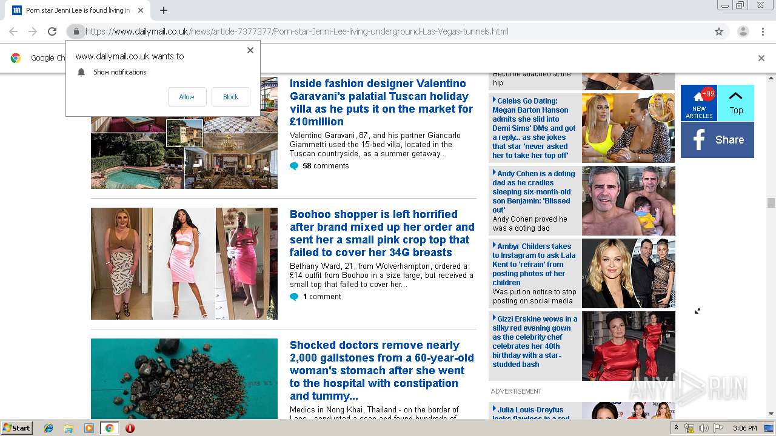Image resolution: width=776 pixels, height=436 pixels.
Task: Click Andy Cohen with baby photo
Action: point(628,200)
